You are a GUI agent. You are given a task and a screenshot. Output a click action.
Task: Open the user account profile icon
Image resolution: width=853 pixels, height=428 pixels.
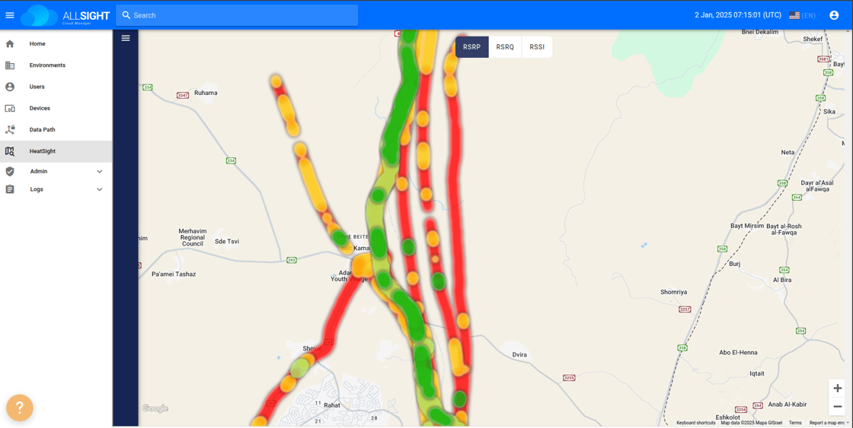coord(834,15)
